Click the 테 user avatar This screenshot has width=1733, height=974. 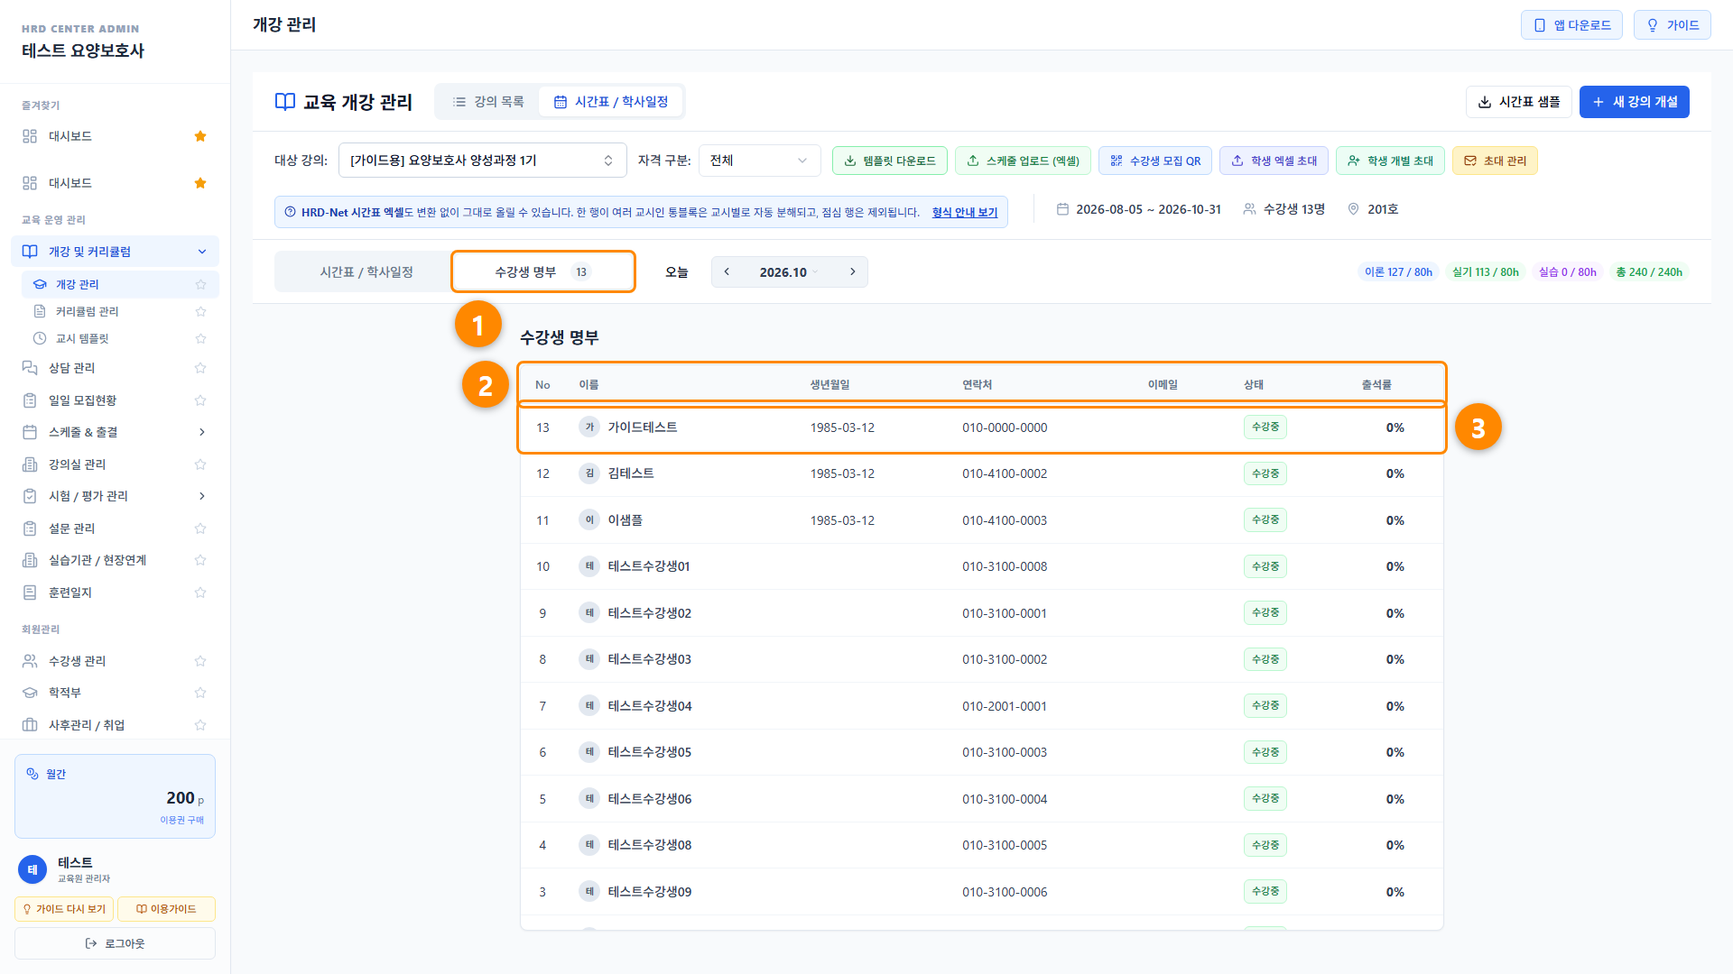32,869
